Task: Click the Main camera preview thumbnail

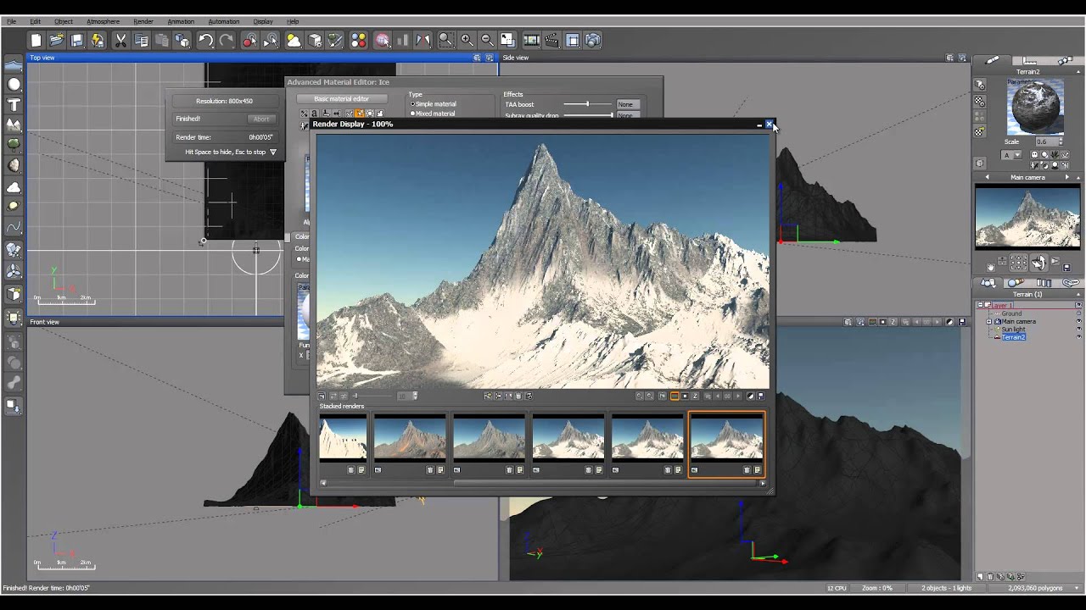Action: (1027, 217)
